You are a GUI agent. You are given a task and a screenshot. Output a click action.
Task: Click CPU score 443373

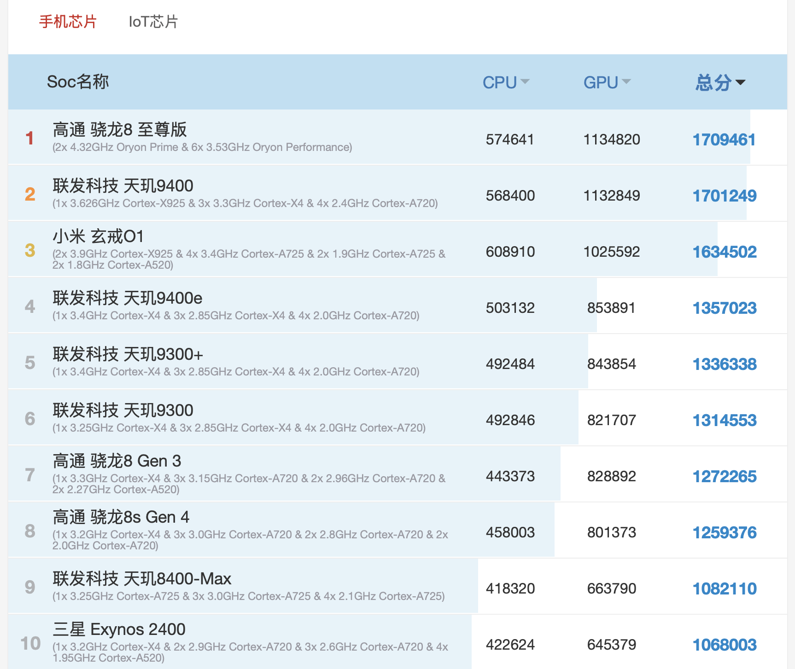click(x=510, y=476)
